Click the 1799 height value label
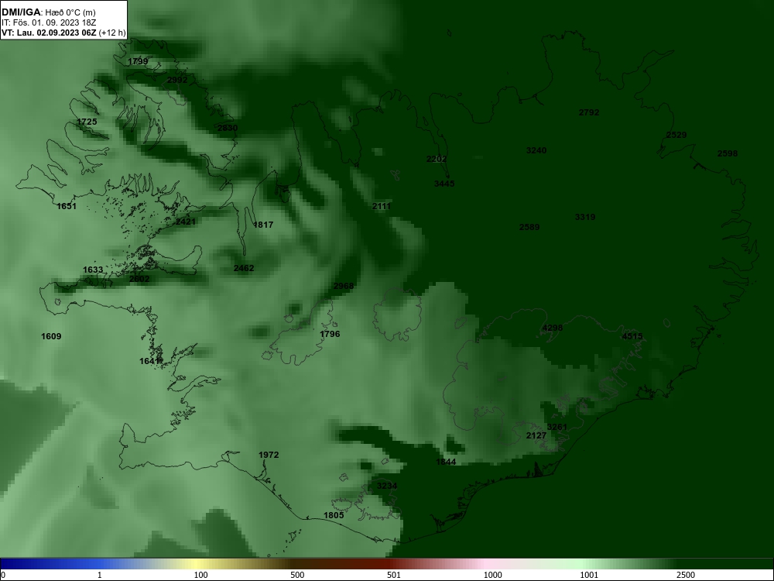The image size is (774, 581). click(138, 62)
